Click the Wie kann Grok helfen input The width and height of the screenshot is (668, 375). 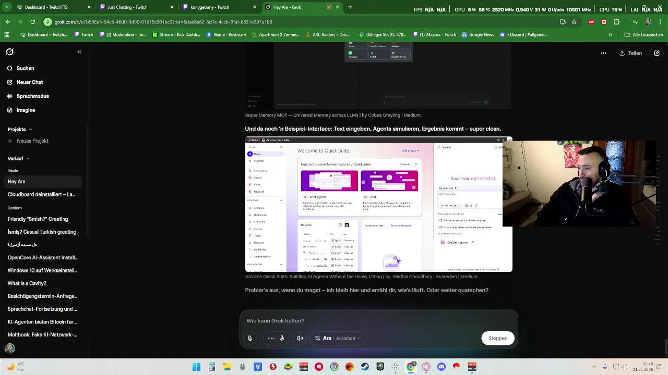click(378, 321)
